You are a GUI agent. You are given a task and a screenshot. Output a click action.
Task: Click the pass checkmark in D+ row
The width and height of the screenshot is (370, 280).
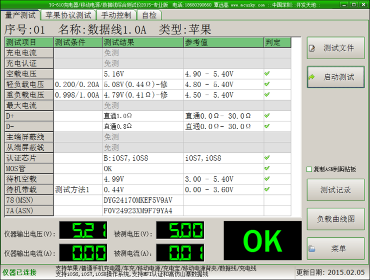(267, 116)
